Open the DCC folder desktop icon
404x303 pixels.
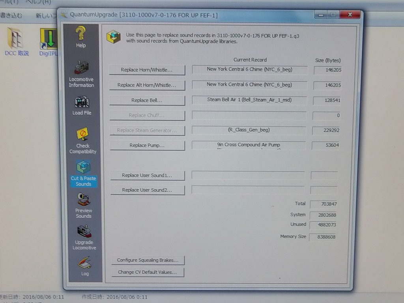(x=17, y=42)
